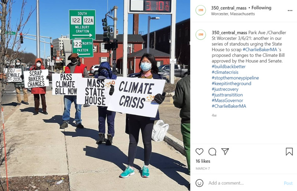Viewport: 297px width, 191px height.
Task: Like the post with the heart icon
Action: [199, 152]
